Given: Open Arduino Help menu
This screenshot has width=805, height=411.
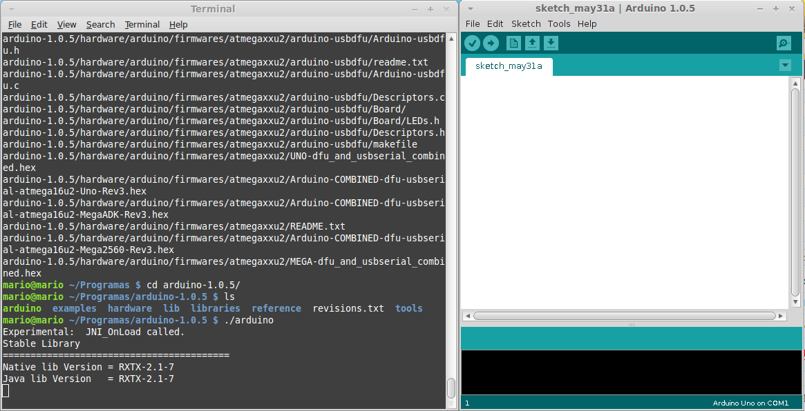Looking at the screenshot, I should (x=587, y=23).
